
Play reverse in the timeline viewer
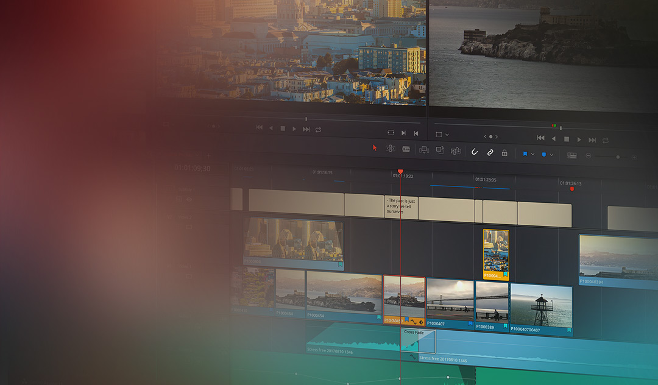coord(553,138)
